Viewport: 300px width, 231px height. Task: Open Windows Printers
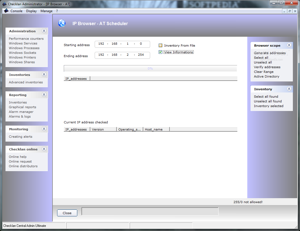click(22, 57)
